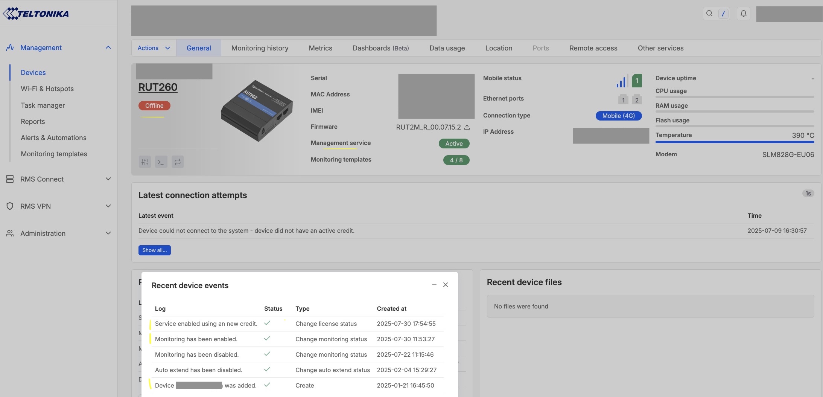Click status checkmark for Device added row
This screenshot has height=397, width=823.
point(267,385)
